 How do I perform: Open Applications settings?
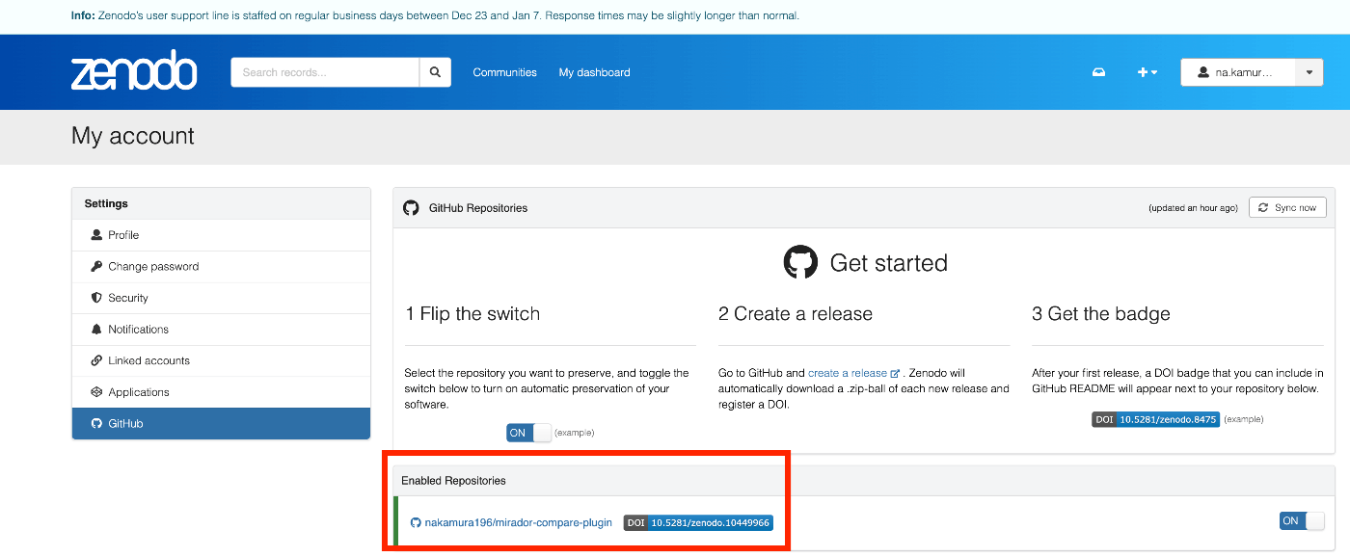[221, 392]
